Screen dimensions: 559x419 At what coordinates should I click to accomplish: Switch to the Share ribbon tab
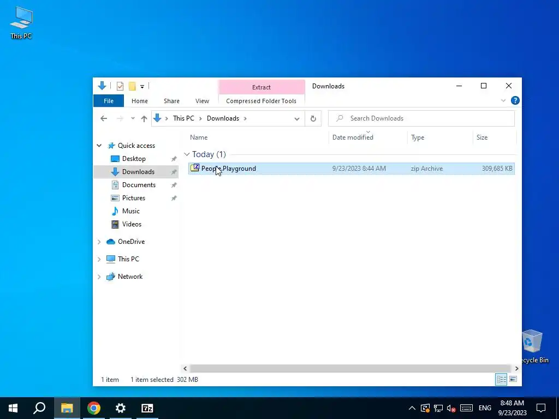[x=171, y=101]
